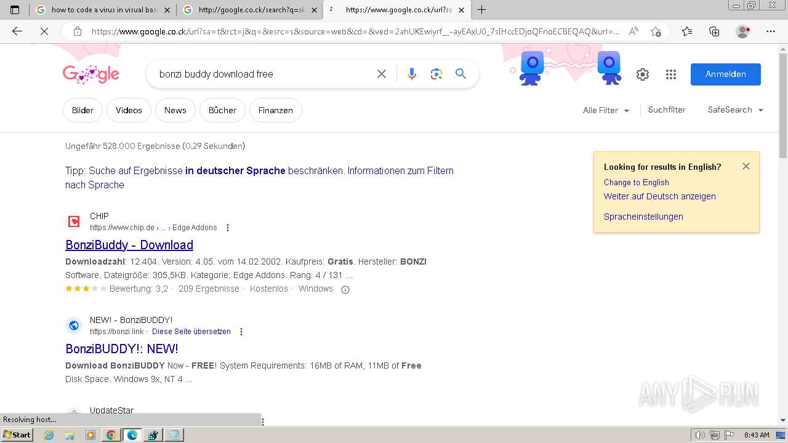
Task: Close the English results notice
Action: click(746, 166)
